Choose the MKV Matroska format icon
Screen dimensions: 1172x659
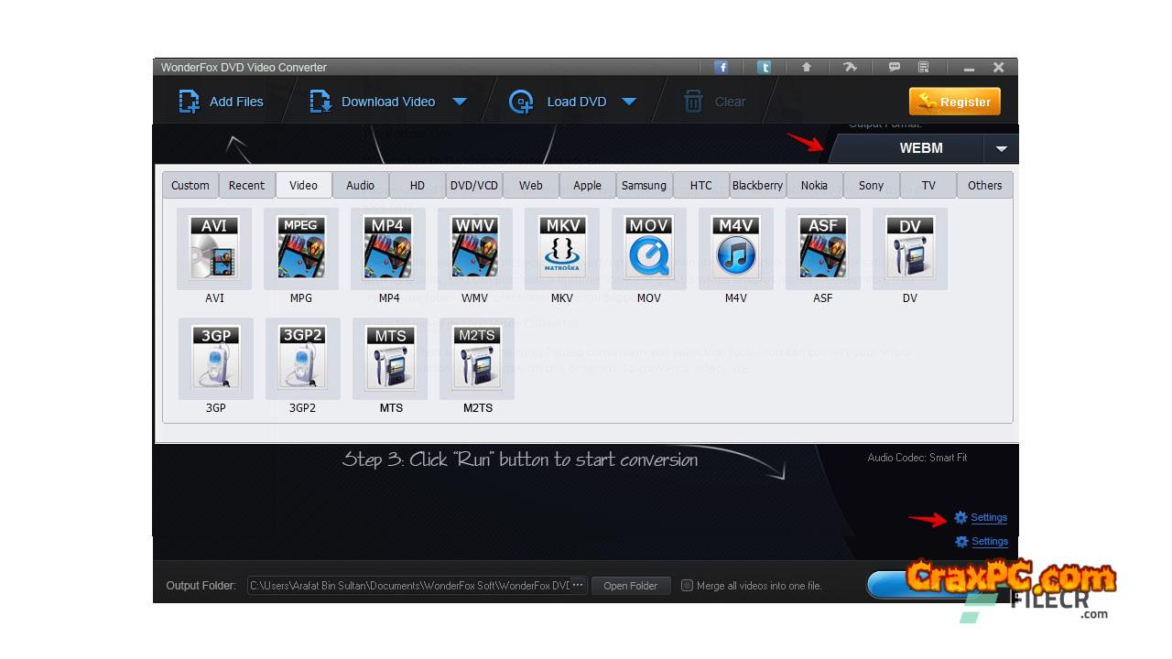click(x=562, y=248)
